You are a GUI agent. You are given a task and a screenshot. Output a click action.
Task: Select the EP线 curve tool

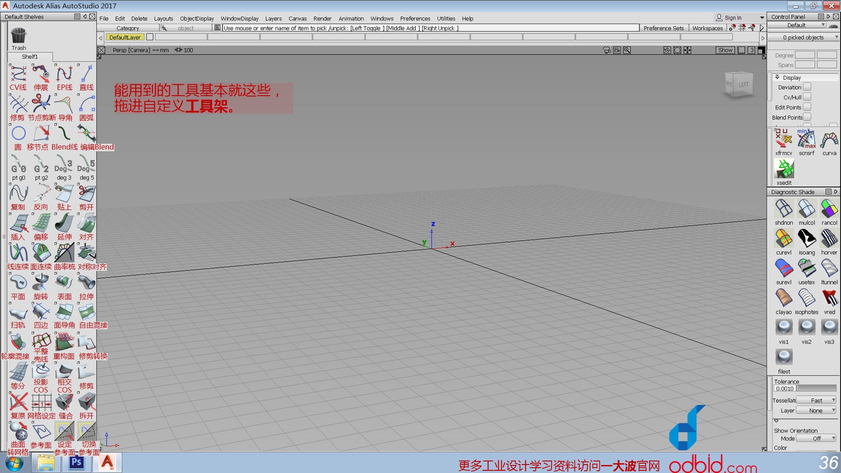pos(64,74)
